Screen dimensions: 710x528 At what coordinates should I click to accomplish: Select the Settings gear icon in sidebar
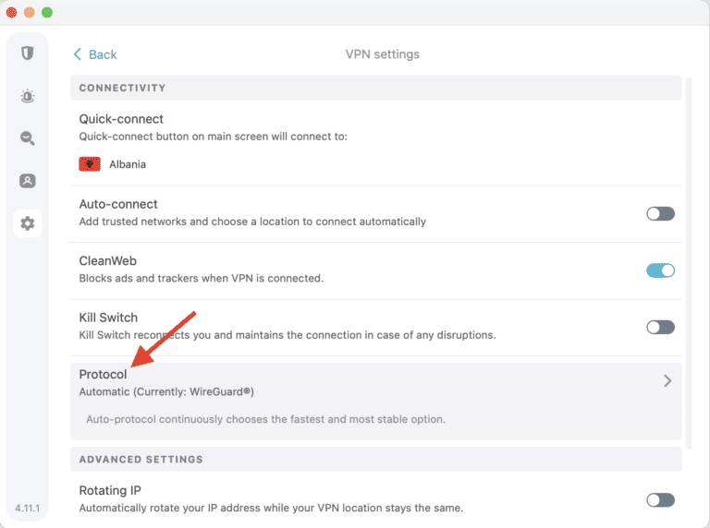[28, 223]
